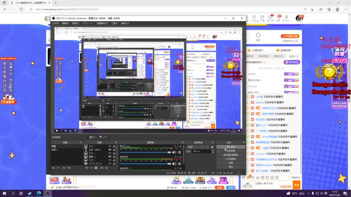Toggle visibility of 文本 (GDI+) source
Screen dimensions: 351x197
click(110, 150)
